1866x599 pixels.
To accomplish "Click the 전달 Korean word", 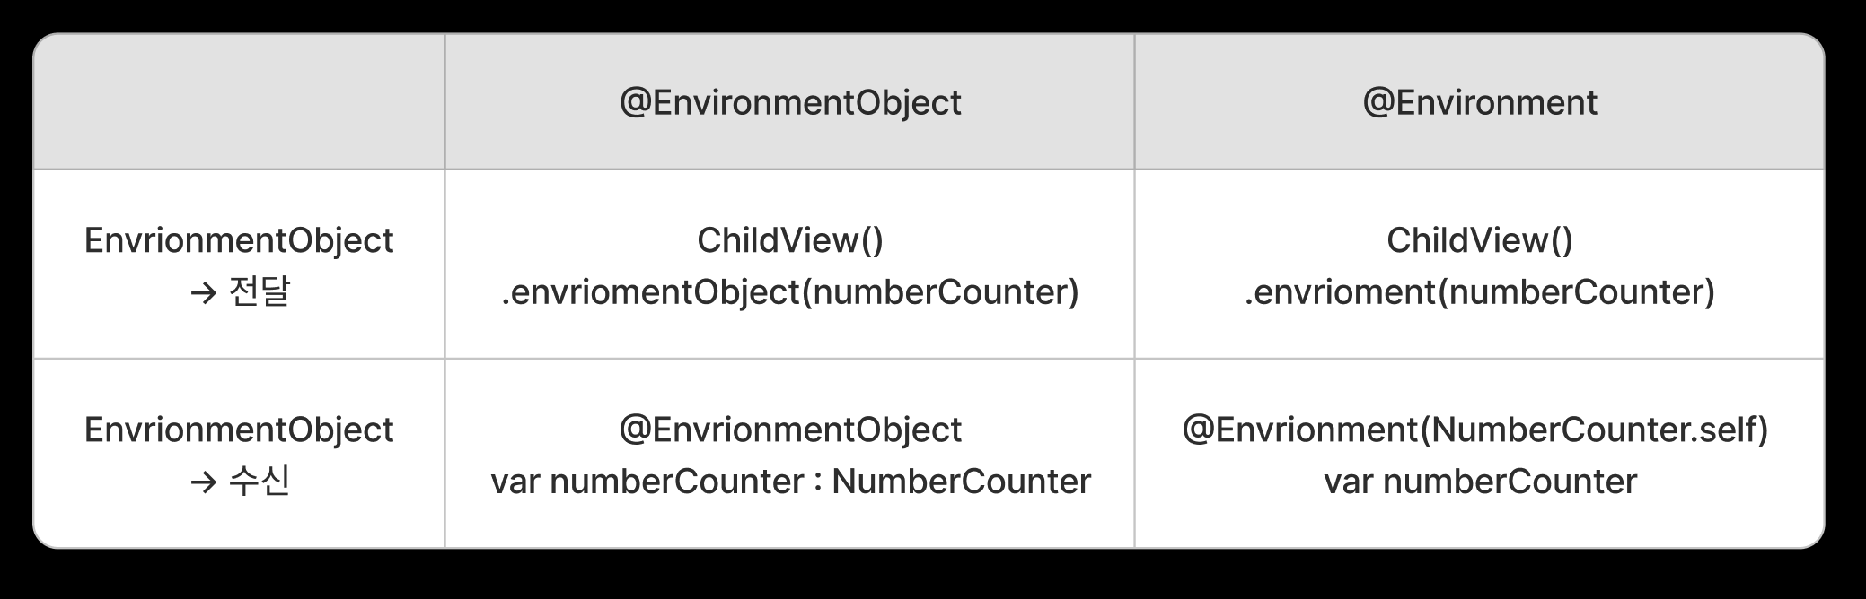I will tap(260, 292).
